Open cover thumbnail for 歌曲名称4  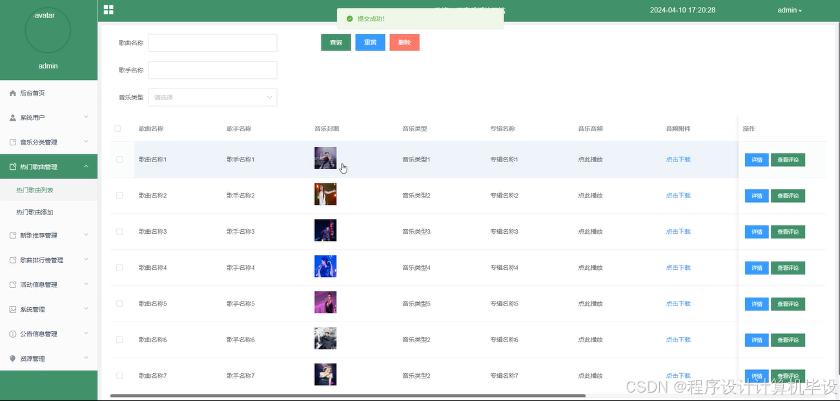pos(325,267)
